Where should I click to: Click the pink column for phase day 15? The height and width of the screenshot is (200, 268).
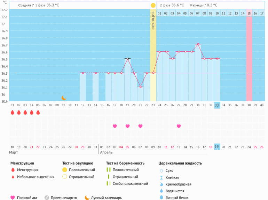249,59
